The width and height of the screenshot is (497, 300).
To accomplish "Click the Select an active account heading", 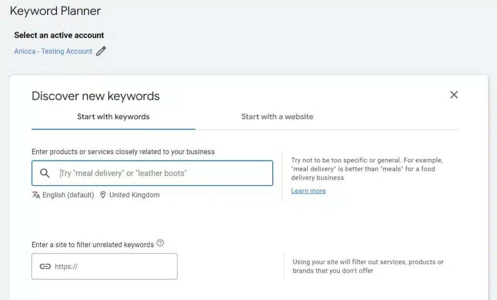I will coord(59,35).
